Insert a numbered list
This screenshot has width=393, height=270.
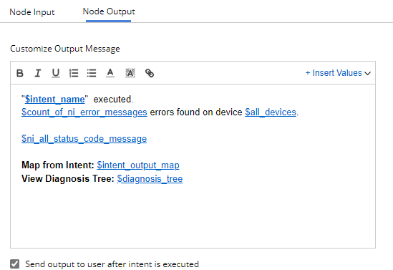[x=74, y=73]
